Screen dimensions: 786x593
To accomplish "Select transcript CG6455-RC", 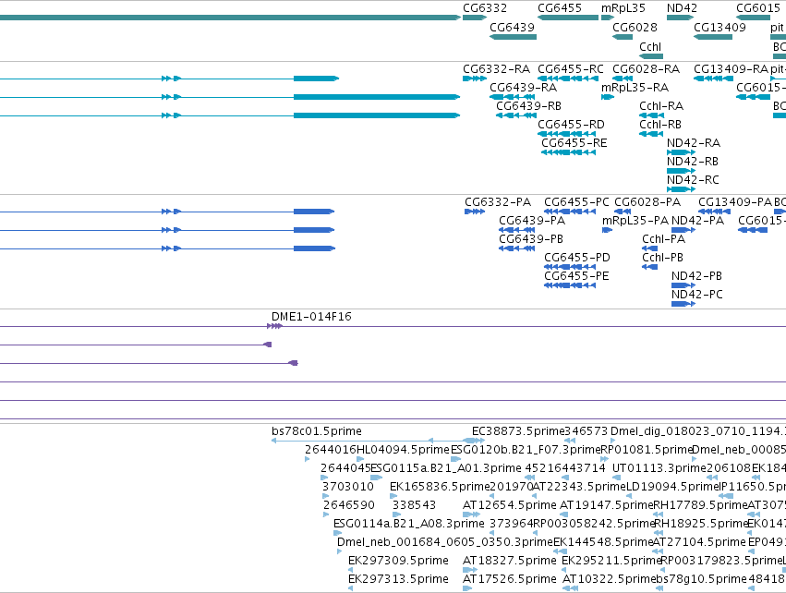I will click(568, 79).
